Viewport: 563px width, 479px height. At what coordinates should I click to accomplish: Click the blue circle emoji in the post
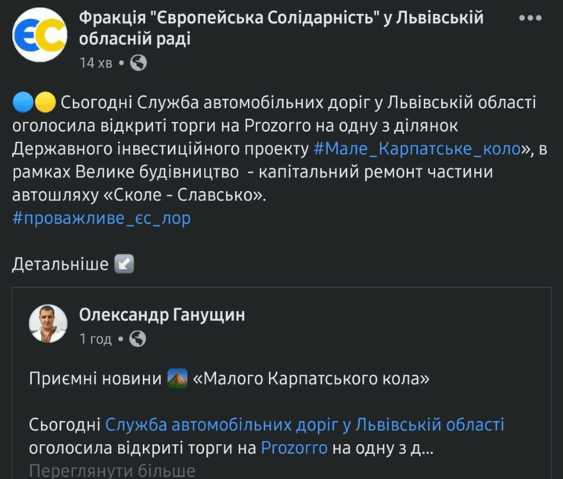[23, 101]
